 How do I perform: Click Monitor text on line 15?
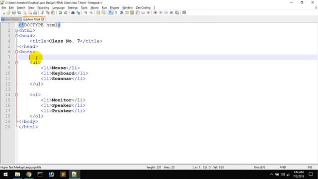coord(62,100)
